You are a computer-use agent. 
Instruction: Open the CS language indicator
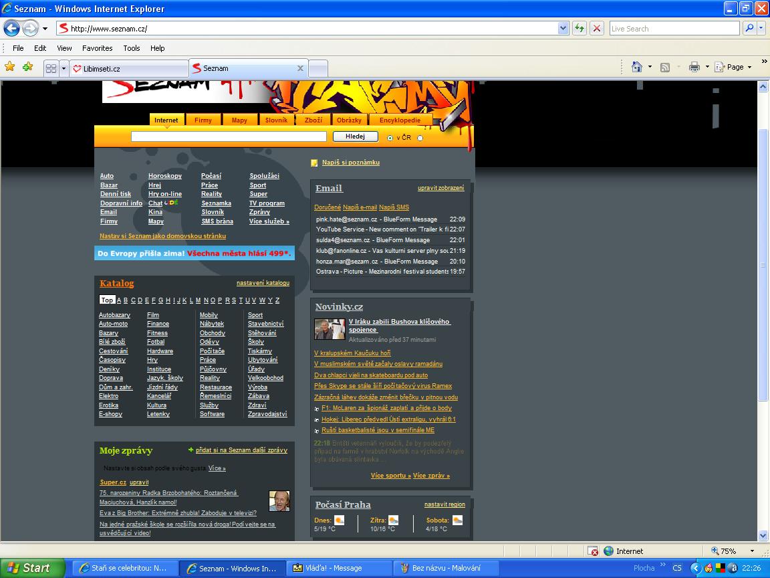pos(676,568)
